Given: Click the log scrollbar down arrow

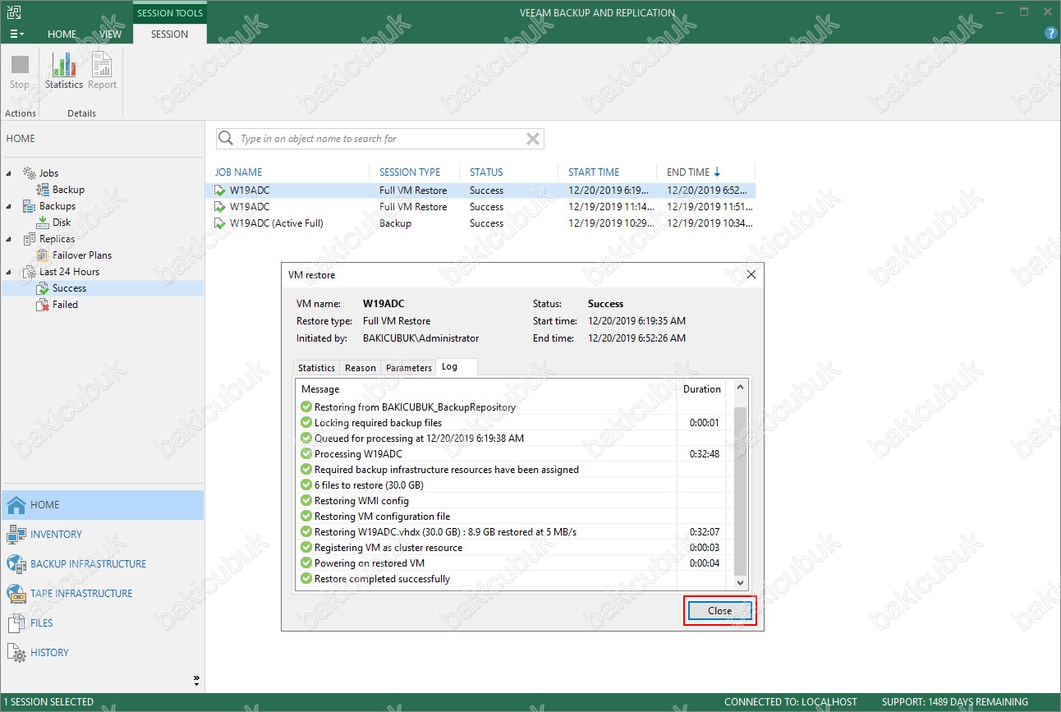Looking at the screenshot, I should click(740, 582).
